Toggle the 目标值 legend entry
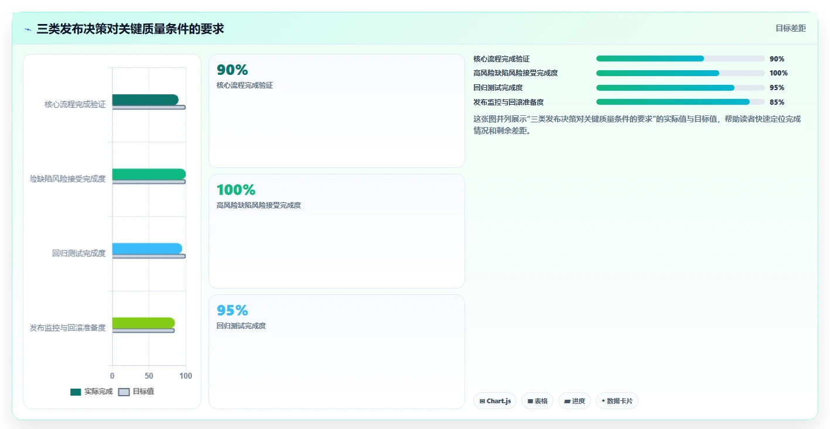This screenshot has width=830, height=429. [x=136, y=392]
